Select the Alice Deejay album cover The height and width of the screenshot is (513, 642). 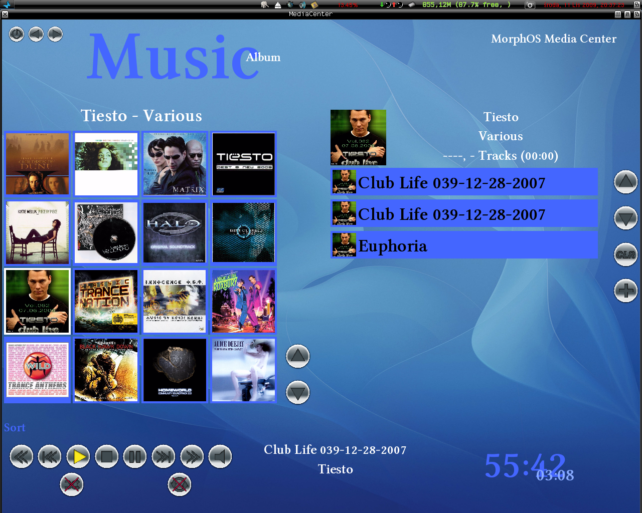(244, 370)
